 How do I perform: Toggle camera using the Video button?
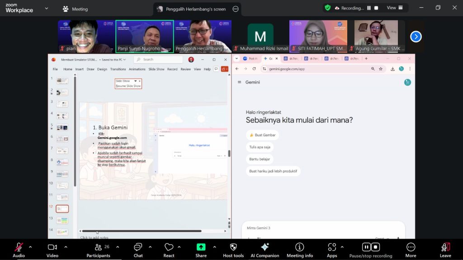click(52, 247)
